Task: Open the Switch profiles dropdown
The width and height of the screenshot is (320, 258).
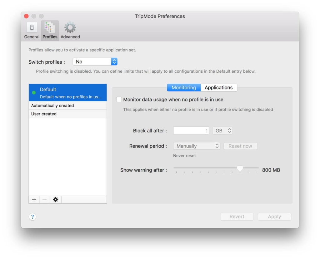Action: [95, 61]
